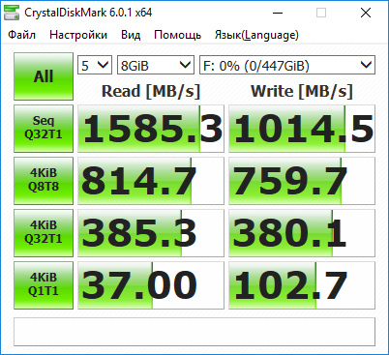Open the 8GiB test size dropdown
389x355 pixels.
click(156, 65)
